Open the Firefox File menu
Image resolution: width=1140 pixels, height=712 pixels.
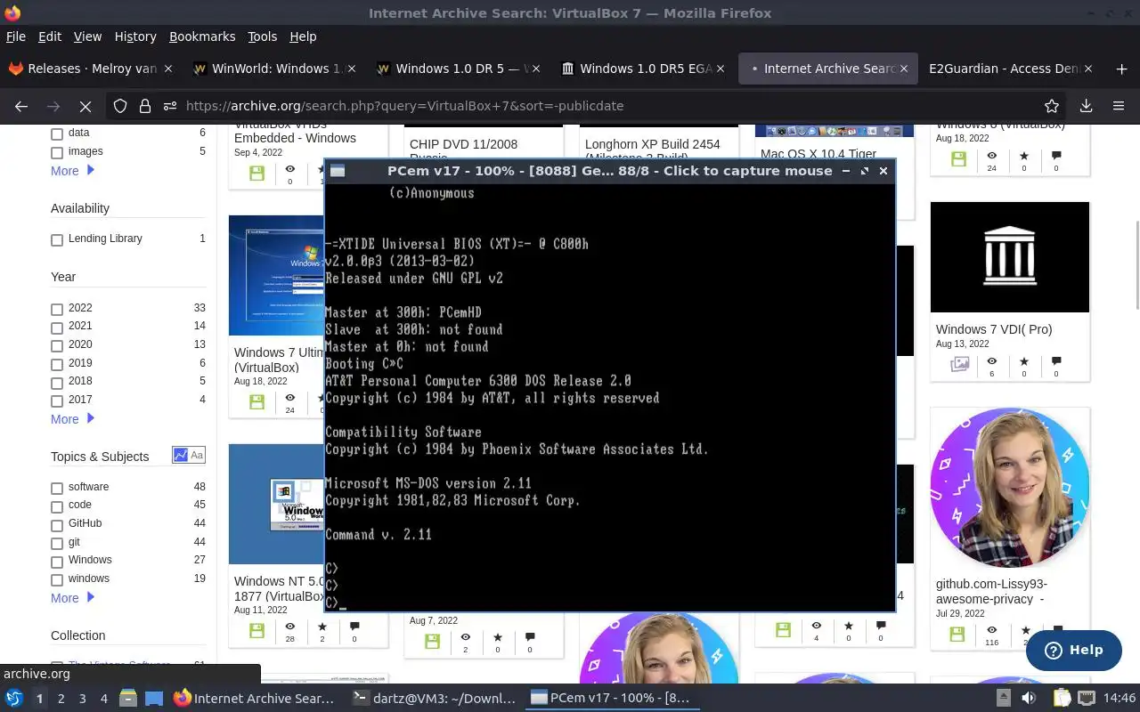(16, 36)
